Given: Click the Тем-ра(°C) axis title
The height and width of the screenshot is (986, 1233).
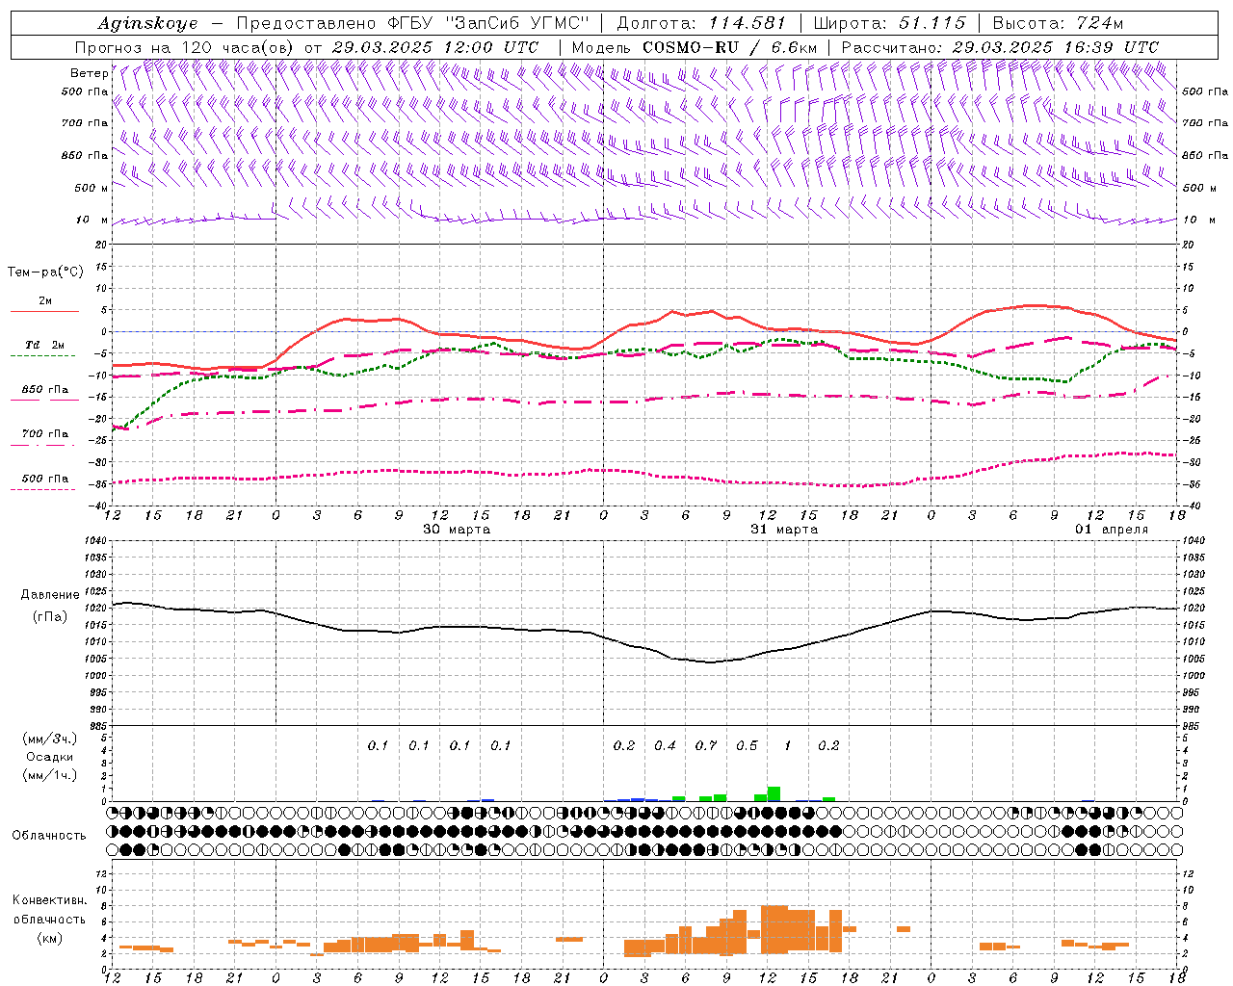Looking at the screenshot, I should click(x=45, y=272).
